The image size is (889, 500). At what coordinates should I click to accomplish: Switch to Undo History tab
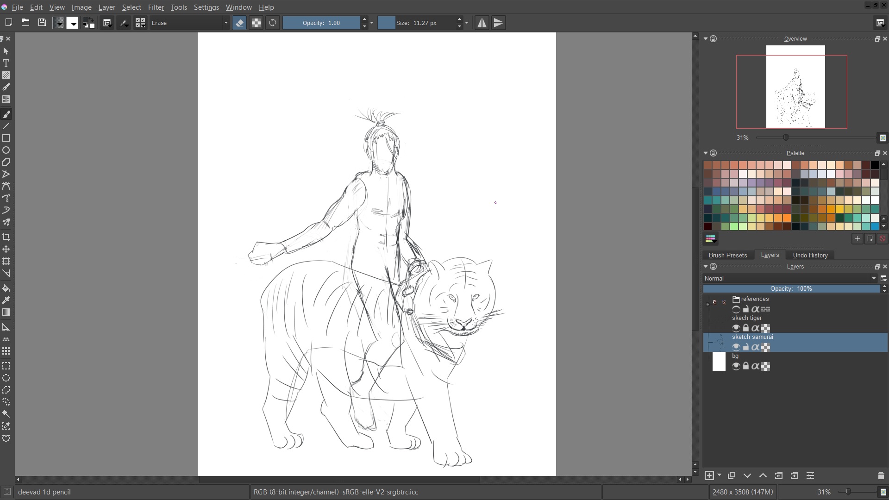(810, 255)
